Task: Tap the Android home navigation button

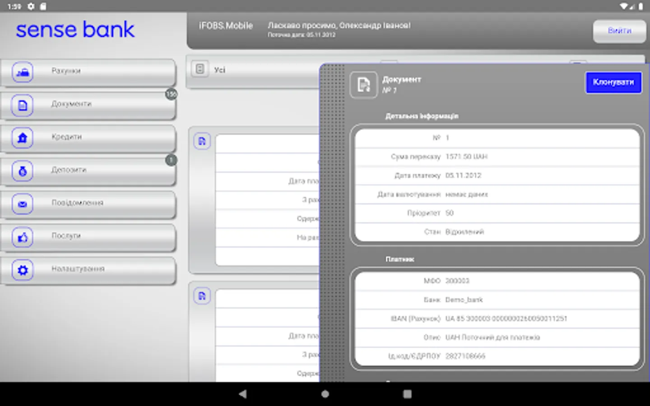Action: pyautogui.click(x=325, y=394)
